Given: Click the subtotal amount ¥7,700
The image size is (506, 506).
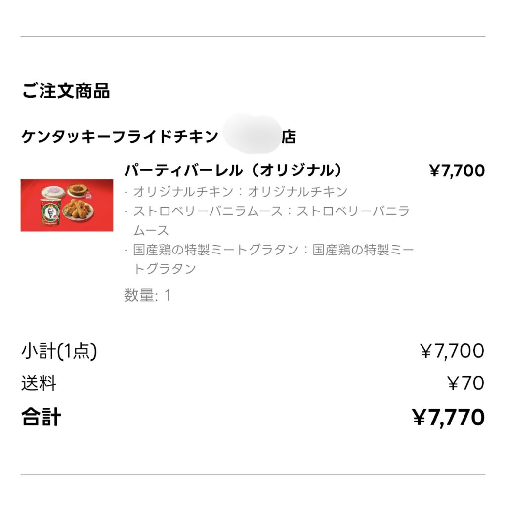Looking at the screenshot, I should 452,351.
